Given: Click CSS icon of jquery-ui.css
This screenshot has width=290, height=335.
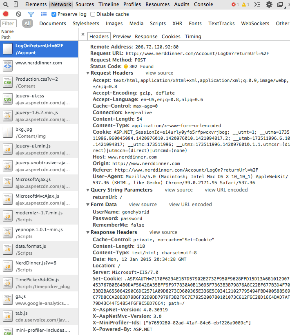Looking at the screenshot, I should 8,99.
